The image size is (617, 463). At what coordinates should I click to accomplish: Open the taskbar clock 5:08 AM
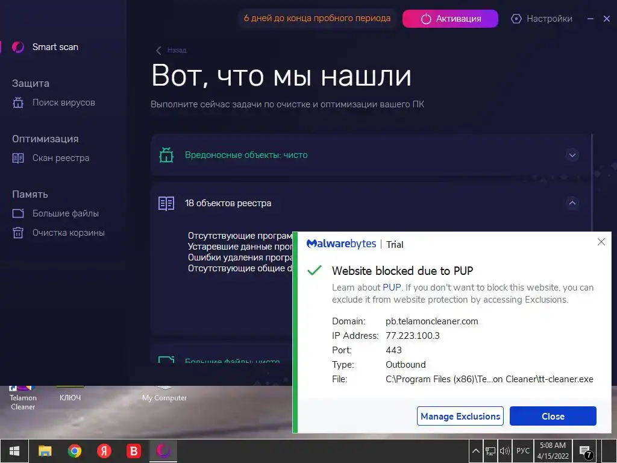point(553,451)
